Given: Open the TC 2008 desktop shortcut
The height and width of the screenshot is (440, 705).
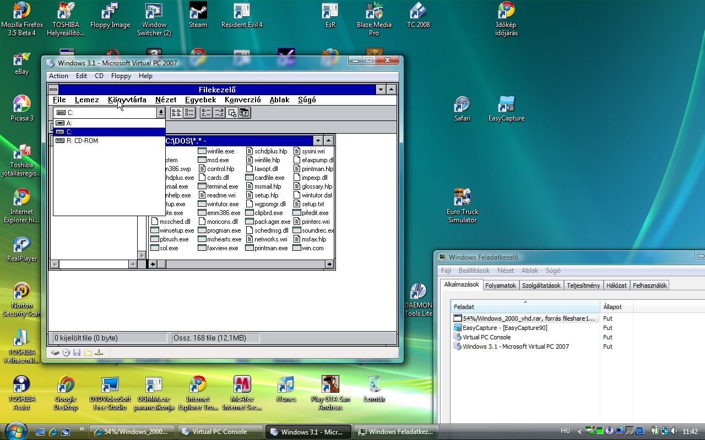Looking at the screenshot, I should pos(418,15).
